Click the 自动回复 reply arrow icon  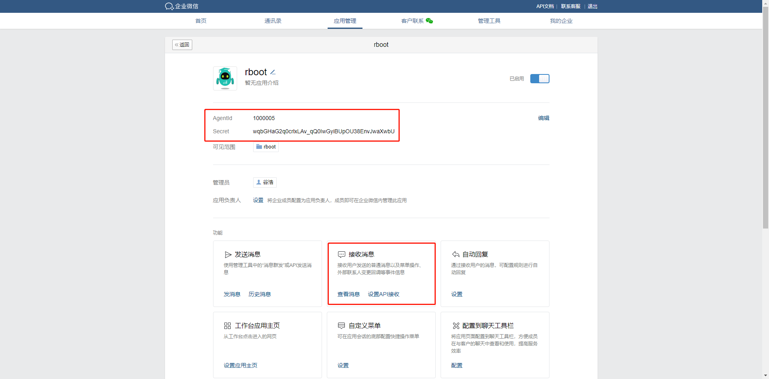click(x=456, y=254)
